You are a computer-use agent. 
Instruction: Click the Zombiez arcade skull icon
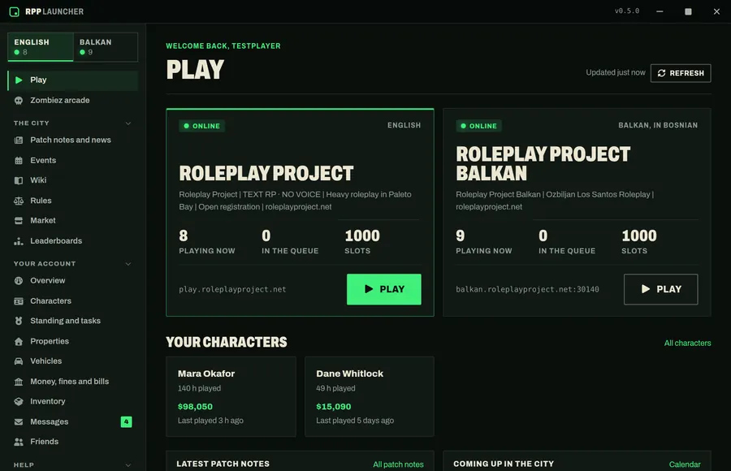pos(19,100)
